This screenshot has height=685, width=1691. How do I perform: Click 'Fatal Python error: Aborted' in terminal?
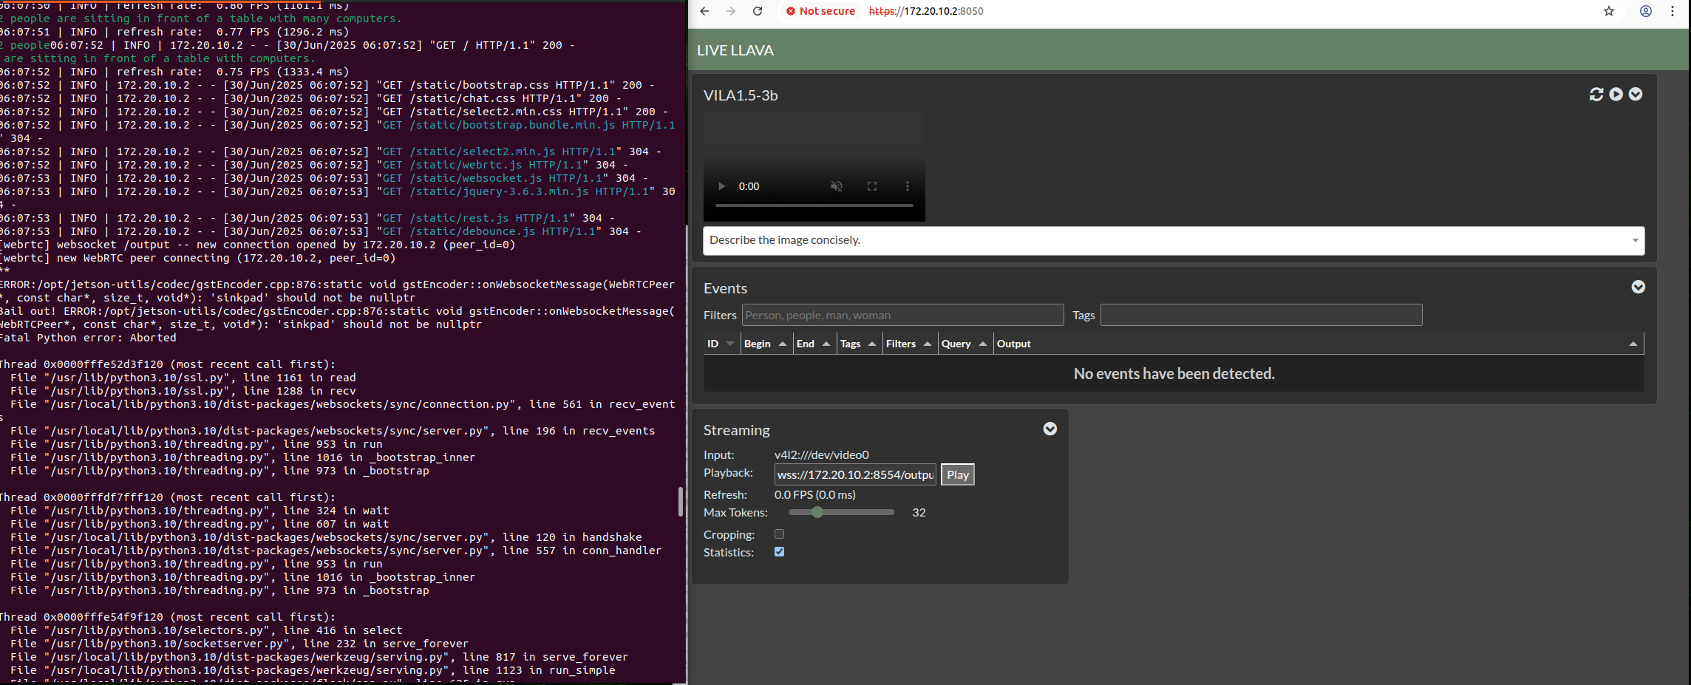click(x=88, y=338)
